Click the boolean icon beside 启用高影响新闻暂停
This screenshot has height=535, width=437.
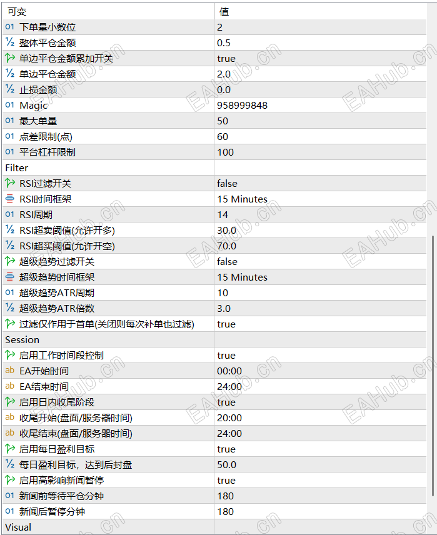(10, 480)
